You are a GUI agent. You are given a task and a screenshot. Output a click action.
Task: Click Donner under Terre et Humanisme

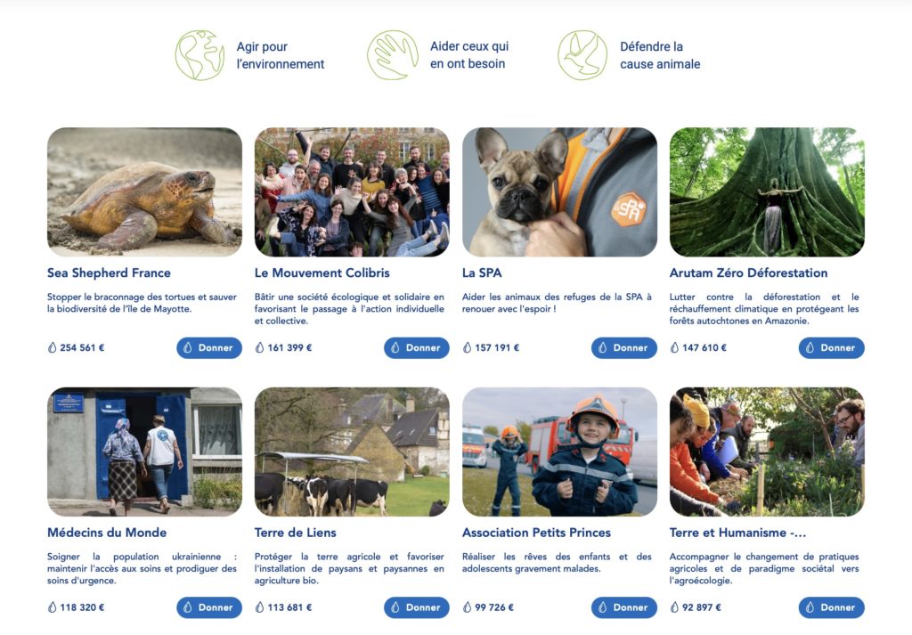click(x=831, y=607)
